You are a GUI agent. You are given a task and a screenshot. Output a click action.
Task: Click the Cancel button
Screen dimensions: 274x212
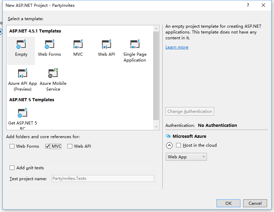pyautogui.click(x=255, y=203)
